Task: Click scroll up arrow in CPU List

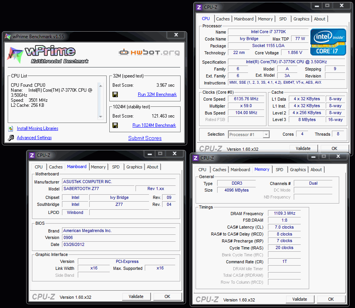Action: (100, 86)
